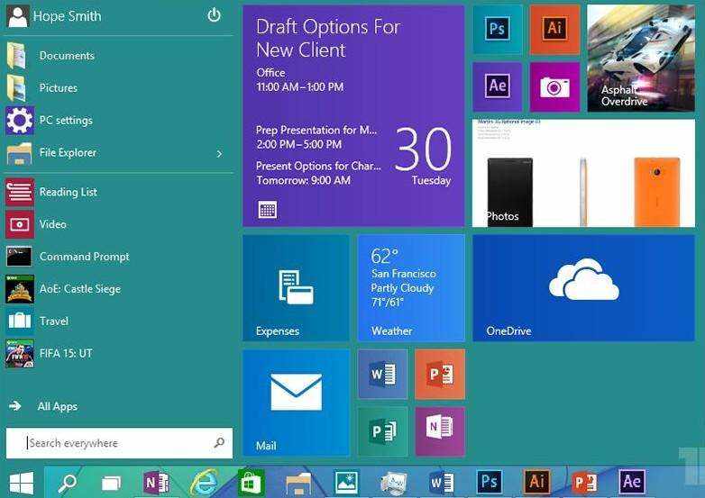Launch Asphalt Overdrive tile
The height and width of the screenshot is (498, 705).
click(641, 59)
